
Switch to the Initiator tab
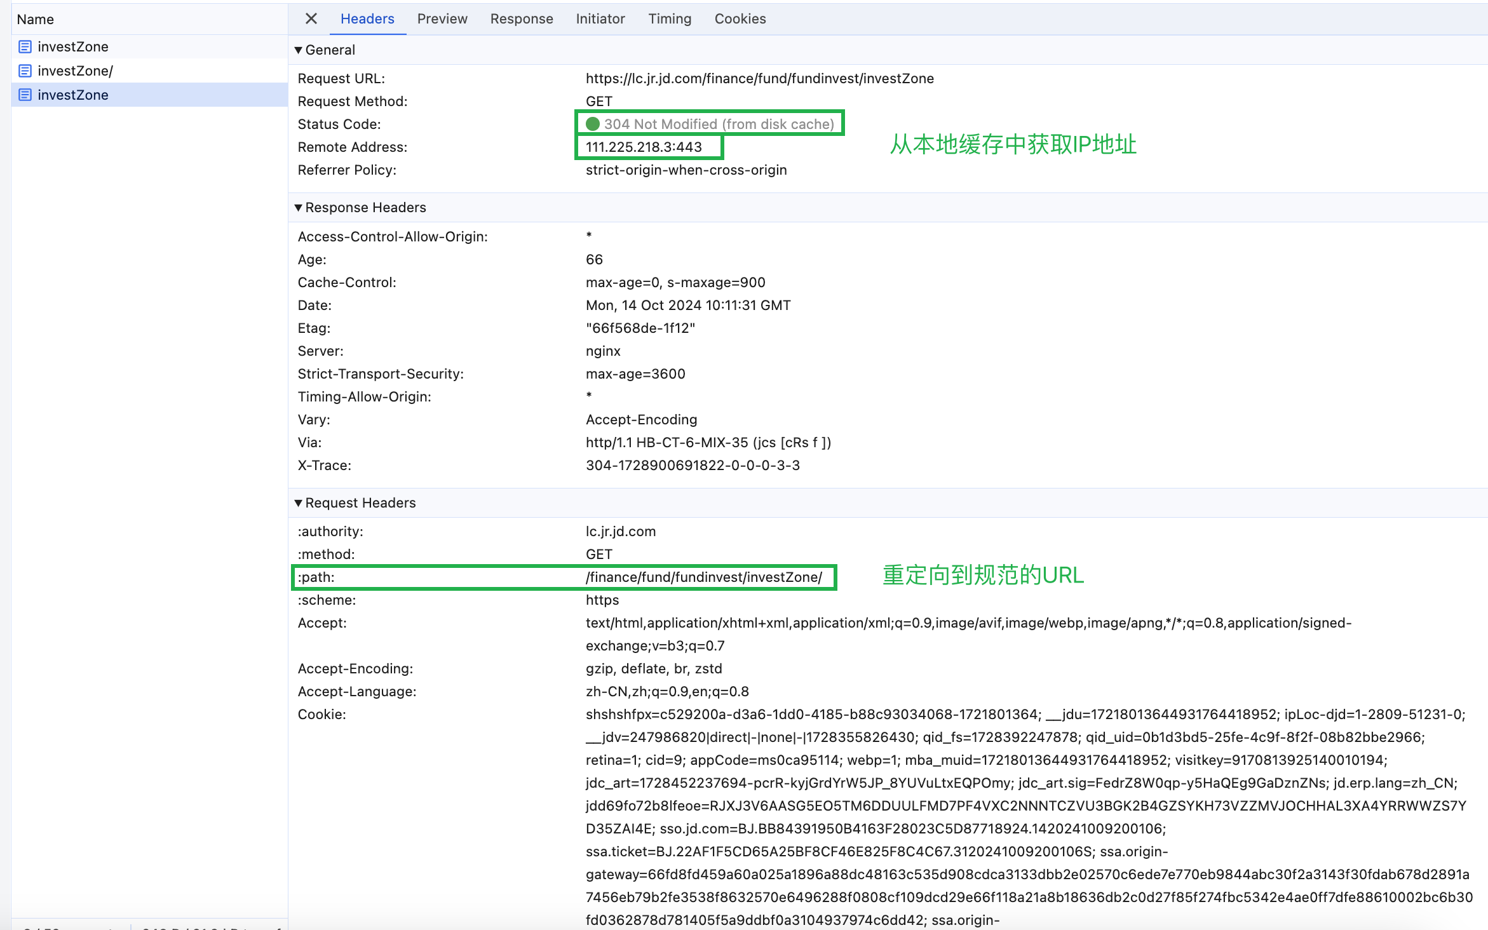pyautogui.click(x=600, y=18)
